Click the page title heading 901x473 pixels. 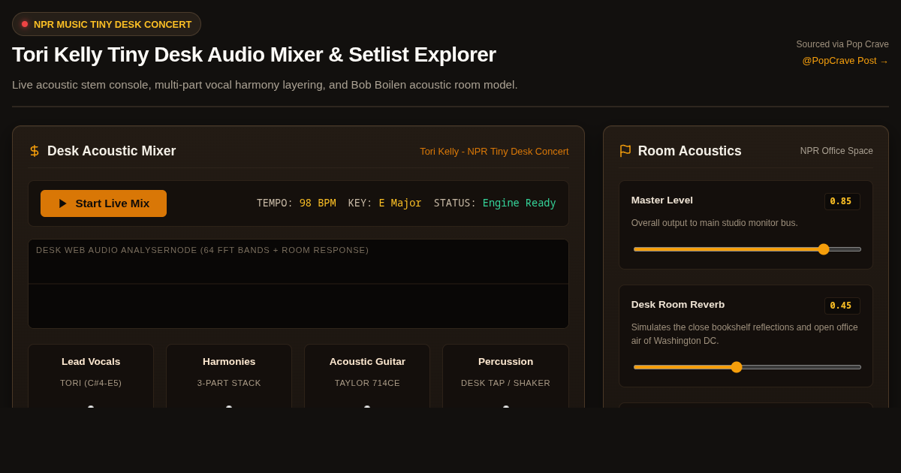click(254, 55)
